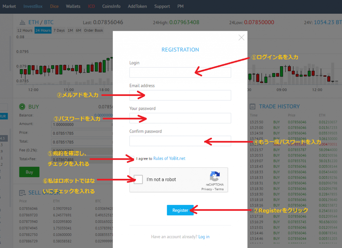This screenshot has height=248, width=342.
Task: Click trade history row at 13:19:07
Action: click(294, 161)
